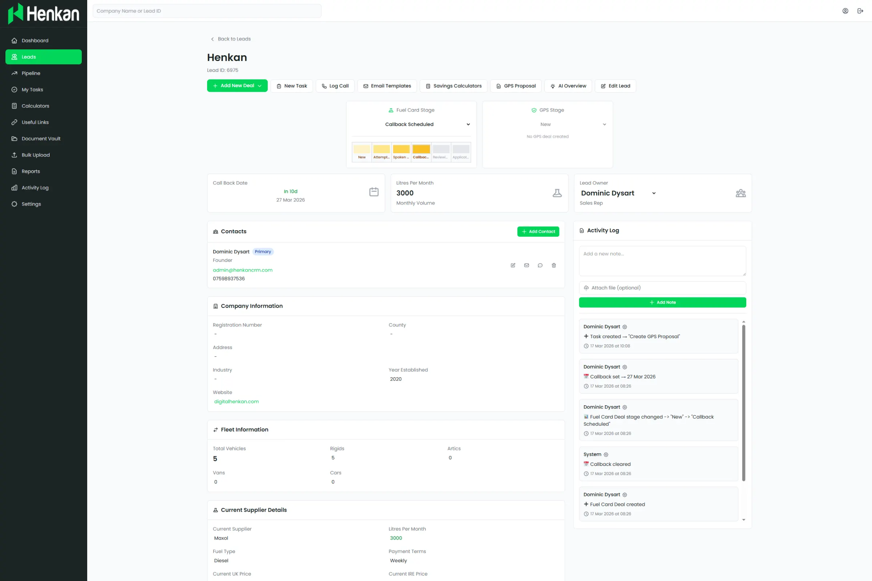Open Pipeline in the sidebar
The height and width of the screenshot is (581, 872).
[x=31, y=73]
